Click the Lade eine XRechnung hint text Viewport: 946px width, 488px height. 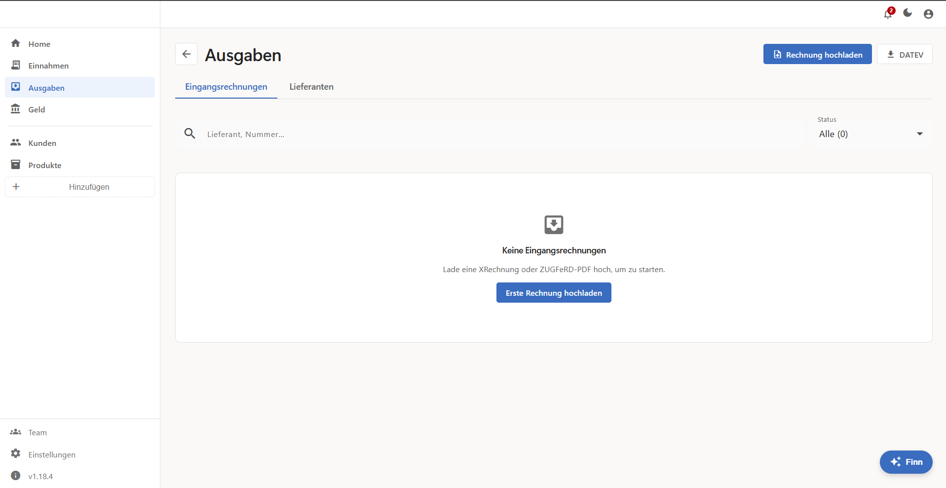point(554,269)
